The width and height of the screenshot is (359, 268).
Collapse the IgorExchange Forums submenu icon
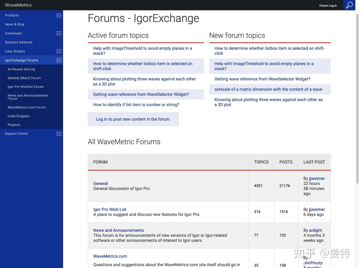(59, 60)
